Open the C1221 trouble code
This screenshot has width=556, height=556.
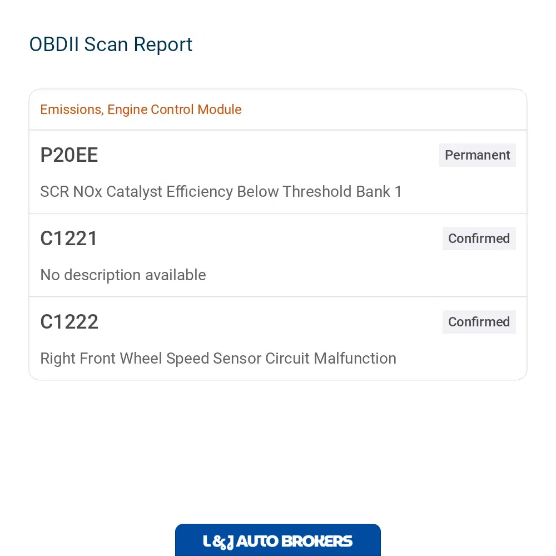click(69, 239)
